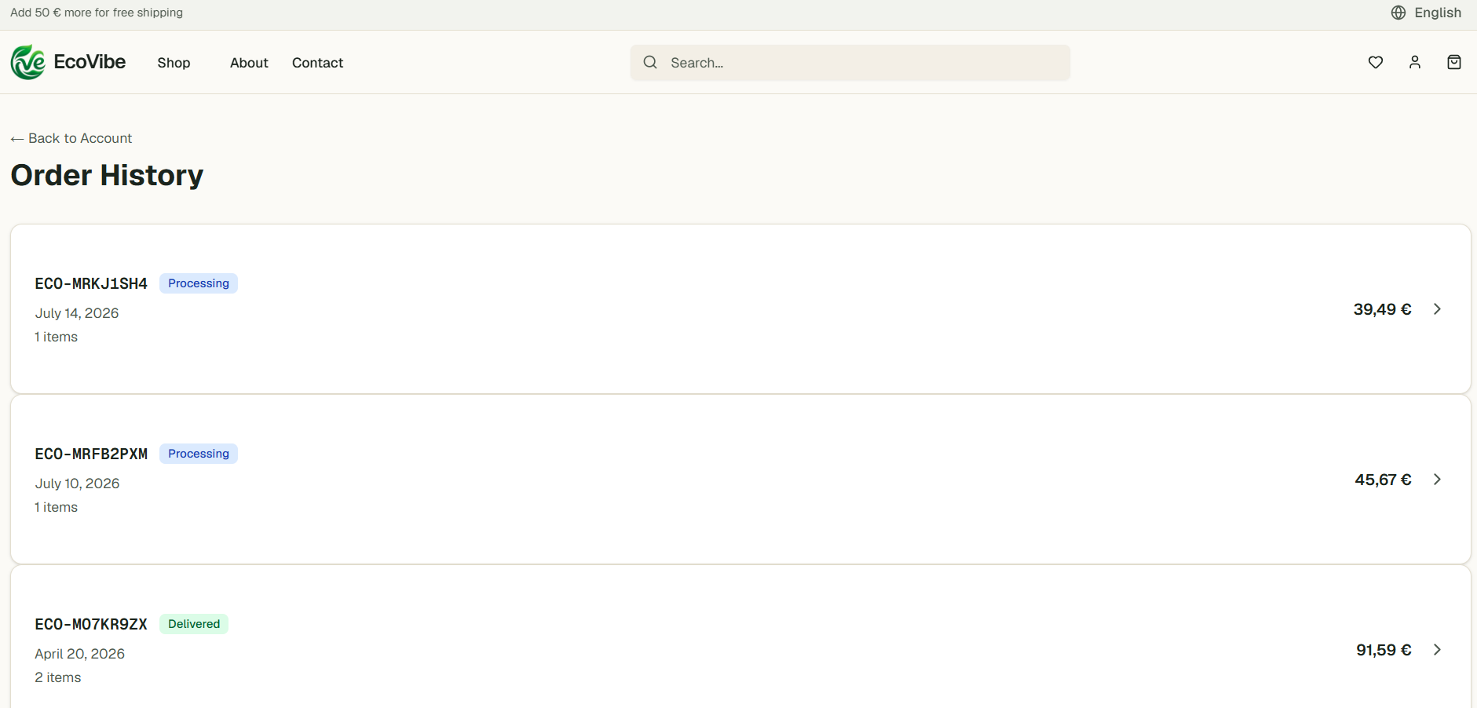The height and width of the screenshot is (708, 1477).
Task: Open the shopping bag cart icon
Action: [1453, 62]
